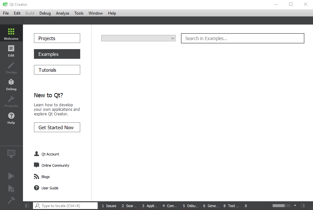
Task: Toggle the right sidebar visibility
Action: [x=303, y=205]
